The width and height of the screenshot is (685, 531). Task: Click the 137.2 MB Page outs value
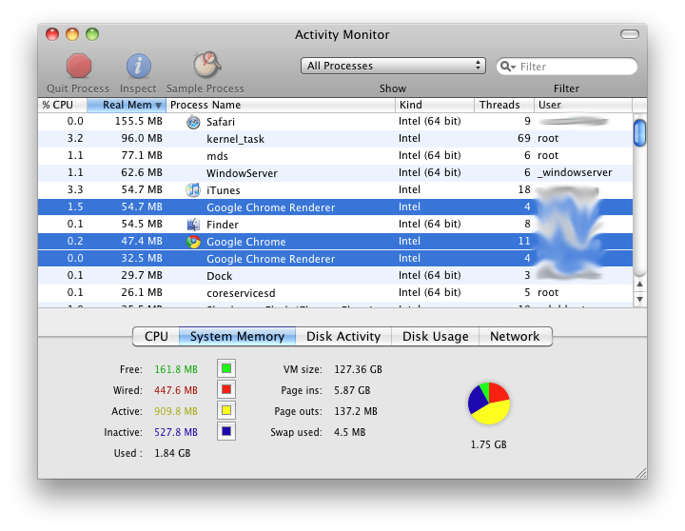(356, 411)
